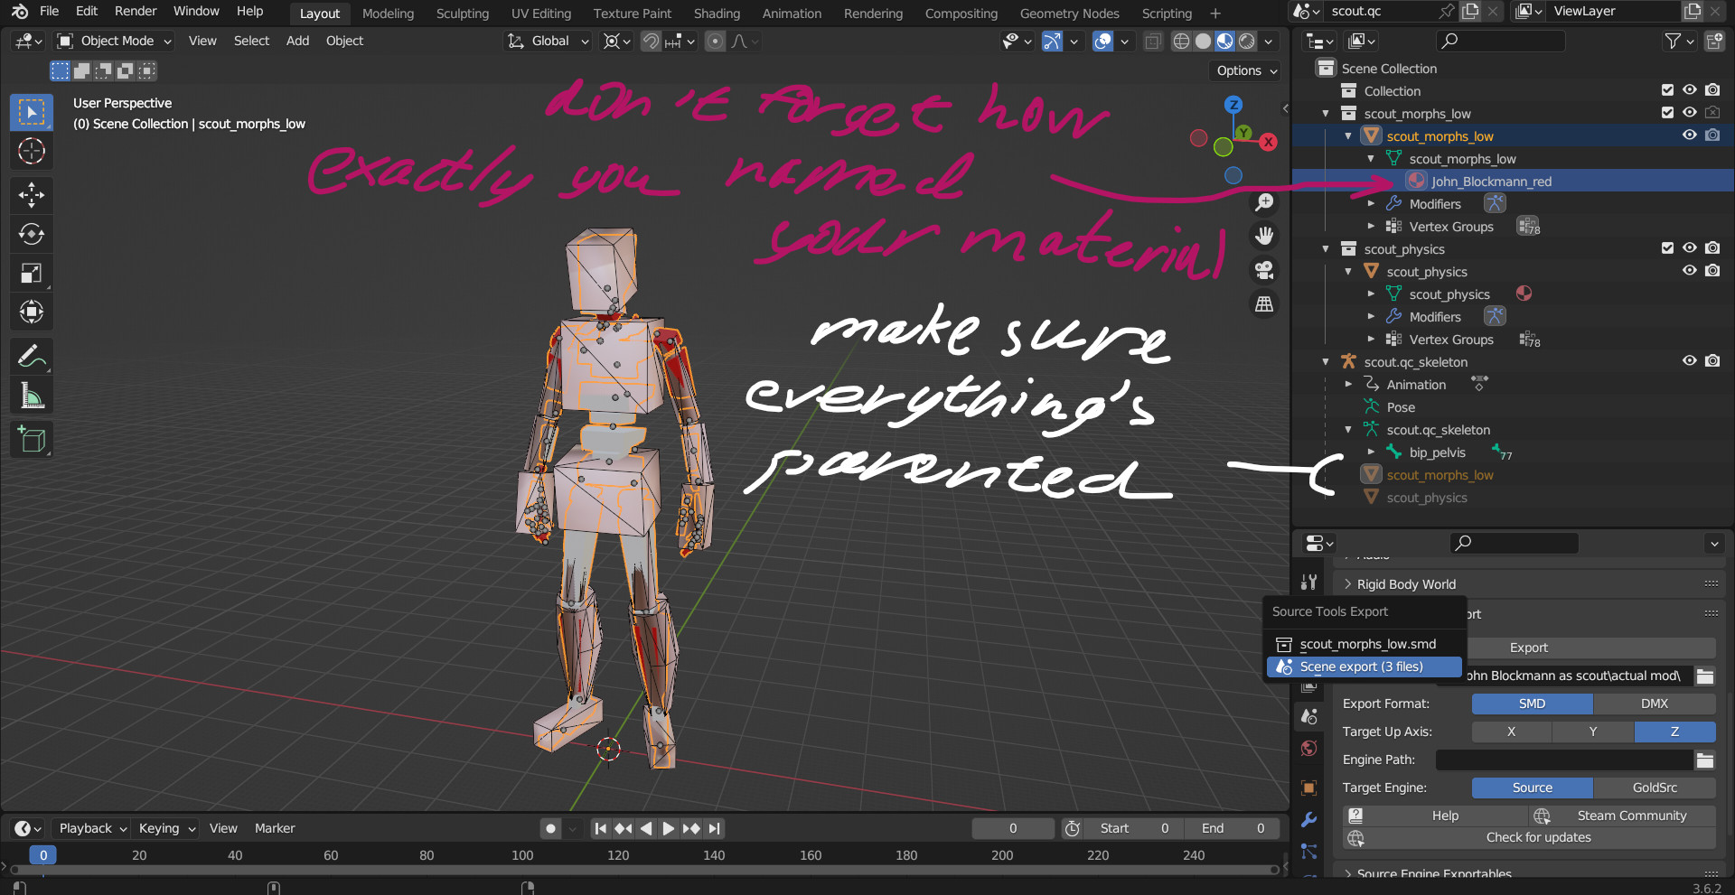
Task: Collapse the scout_qc_skeleton entry
Action: point(1325,361)
